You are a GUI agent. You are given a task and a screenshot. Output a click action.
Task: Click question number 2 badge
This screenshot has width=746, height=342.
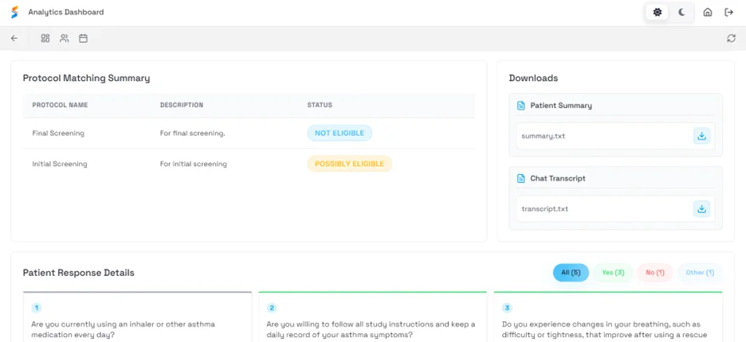click(x=272, y=308)
